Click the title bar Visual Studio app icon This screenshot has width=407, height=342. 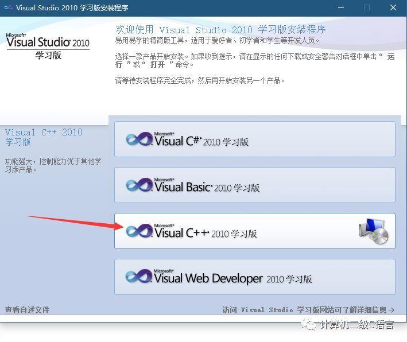[x=8, y=7]
